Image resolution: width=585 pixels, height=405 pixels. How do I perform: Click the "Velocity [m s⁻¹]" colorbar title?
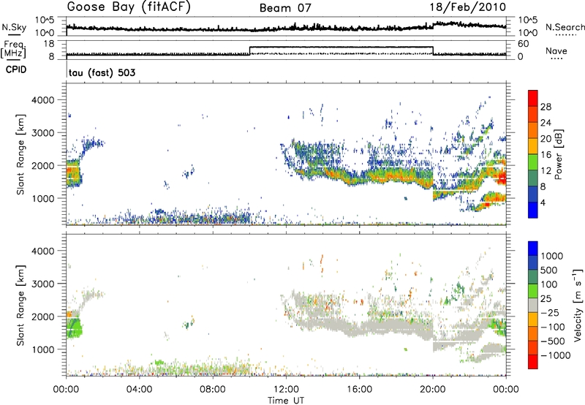578,305
